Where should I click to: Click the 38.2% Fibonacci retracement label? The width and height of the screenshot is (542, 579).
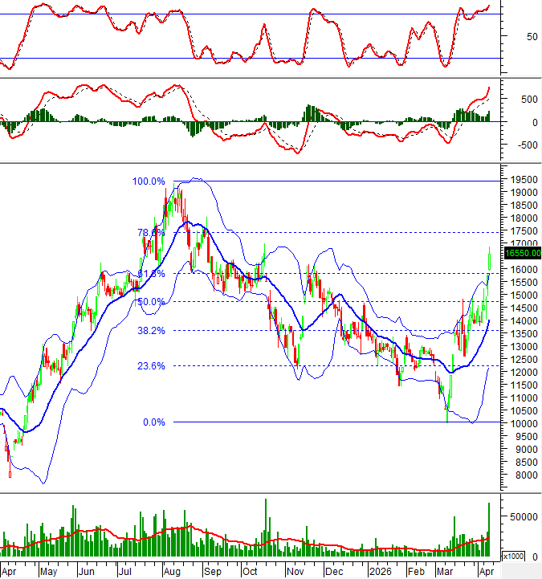[150, 330]
